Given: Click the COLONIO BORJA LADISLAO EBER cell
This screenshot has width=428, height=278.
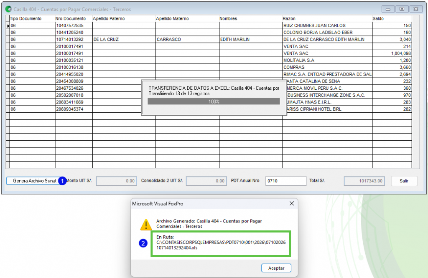Looking at the screenshot, I should [327, 33].
